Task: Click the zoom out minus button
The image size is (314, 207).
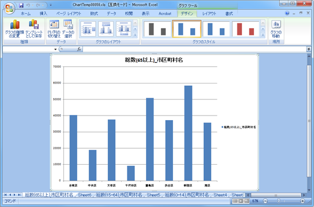Action: point(265,201)
